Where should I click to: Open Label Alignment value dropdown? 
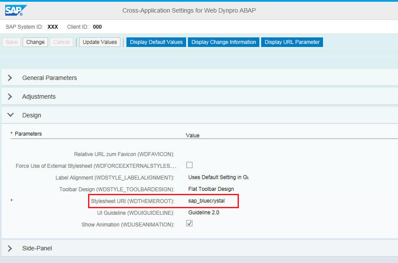(218, 177)
